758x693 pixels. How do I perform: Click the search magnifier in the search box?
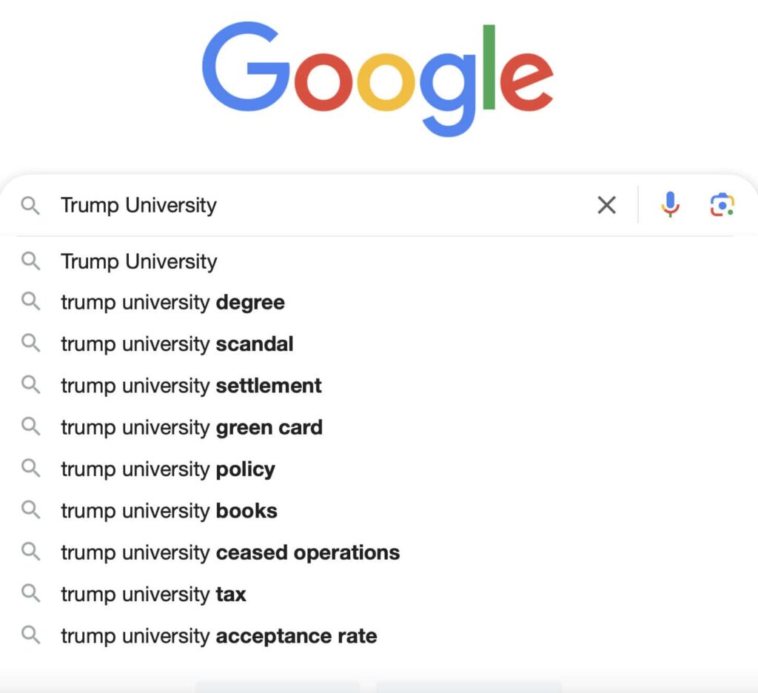(x=30, y=205)
